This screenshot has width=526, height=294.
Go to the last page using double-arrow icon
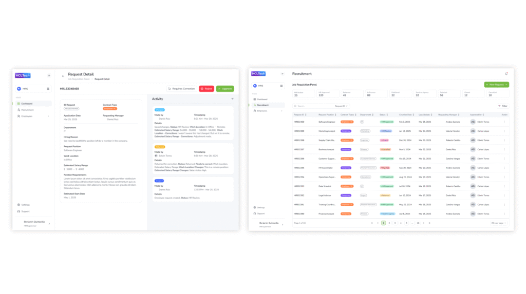point(429,223)
